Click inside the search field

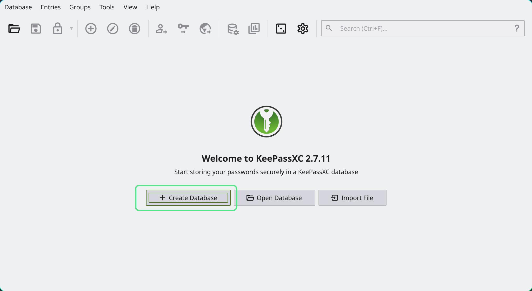416,28
